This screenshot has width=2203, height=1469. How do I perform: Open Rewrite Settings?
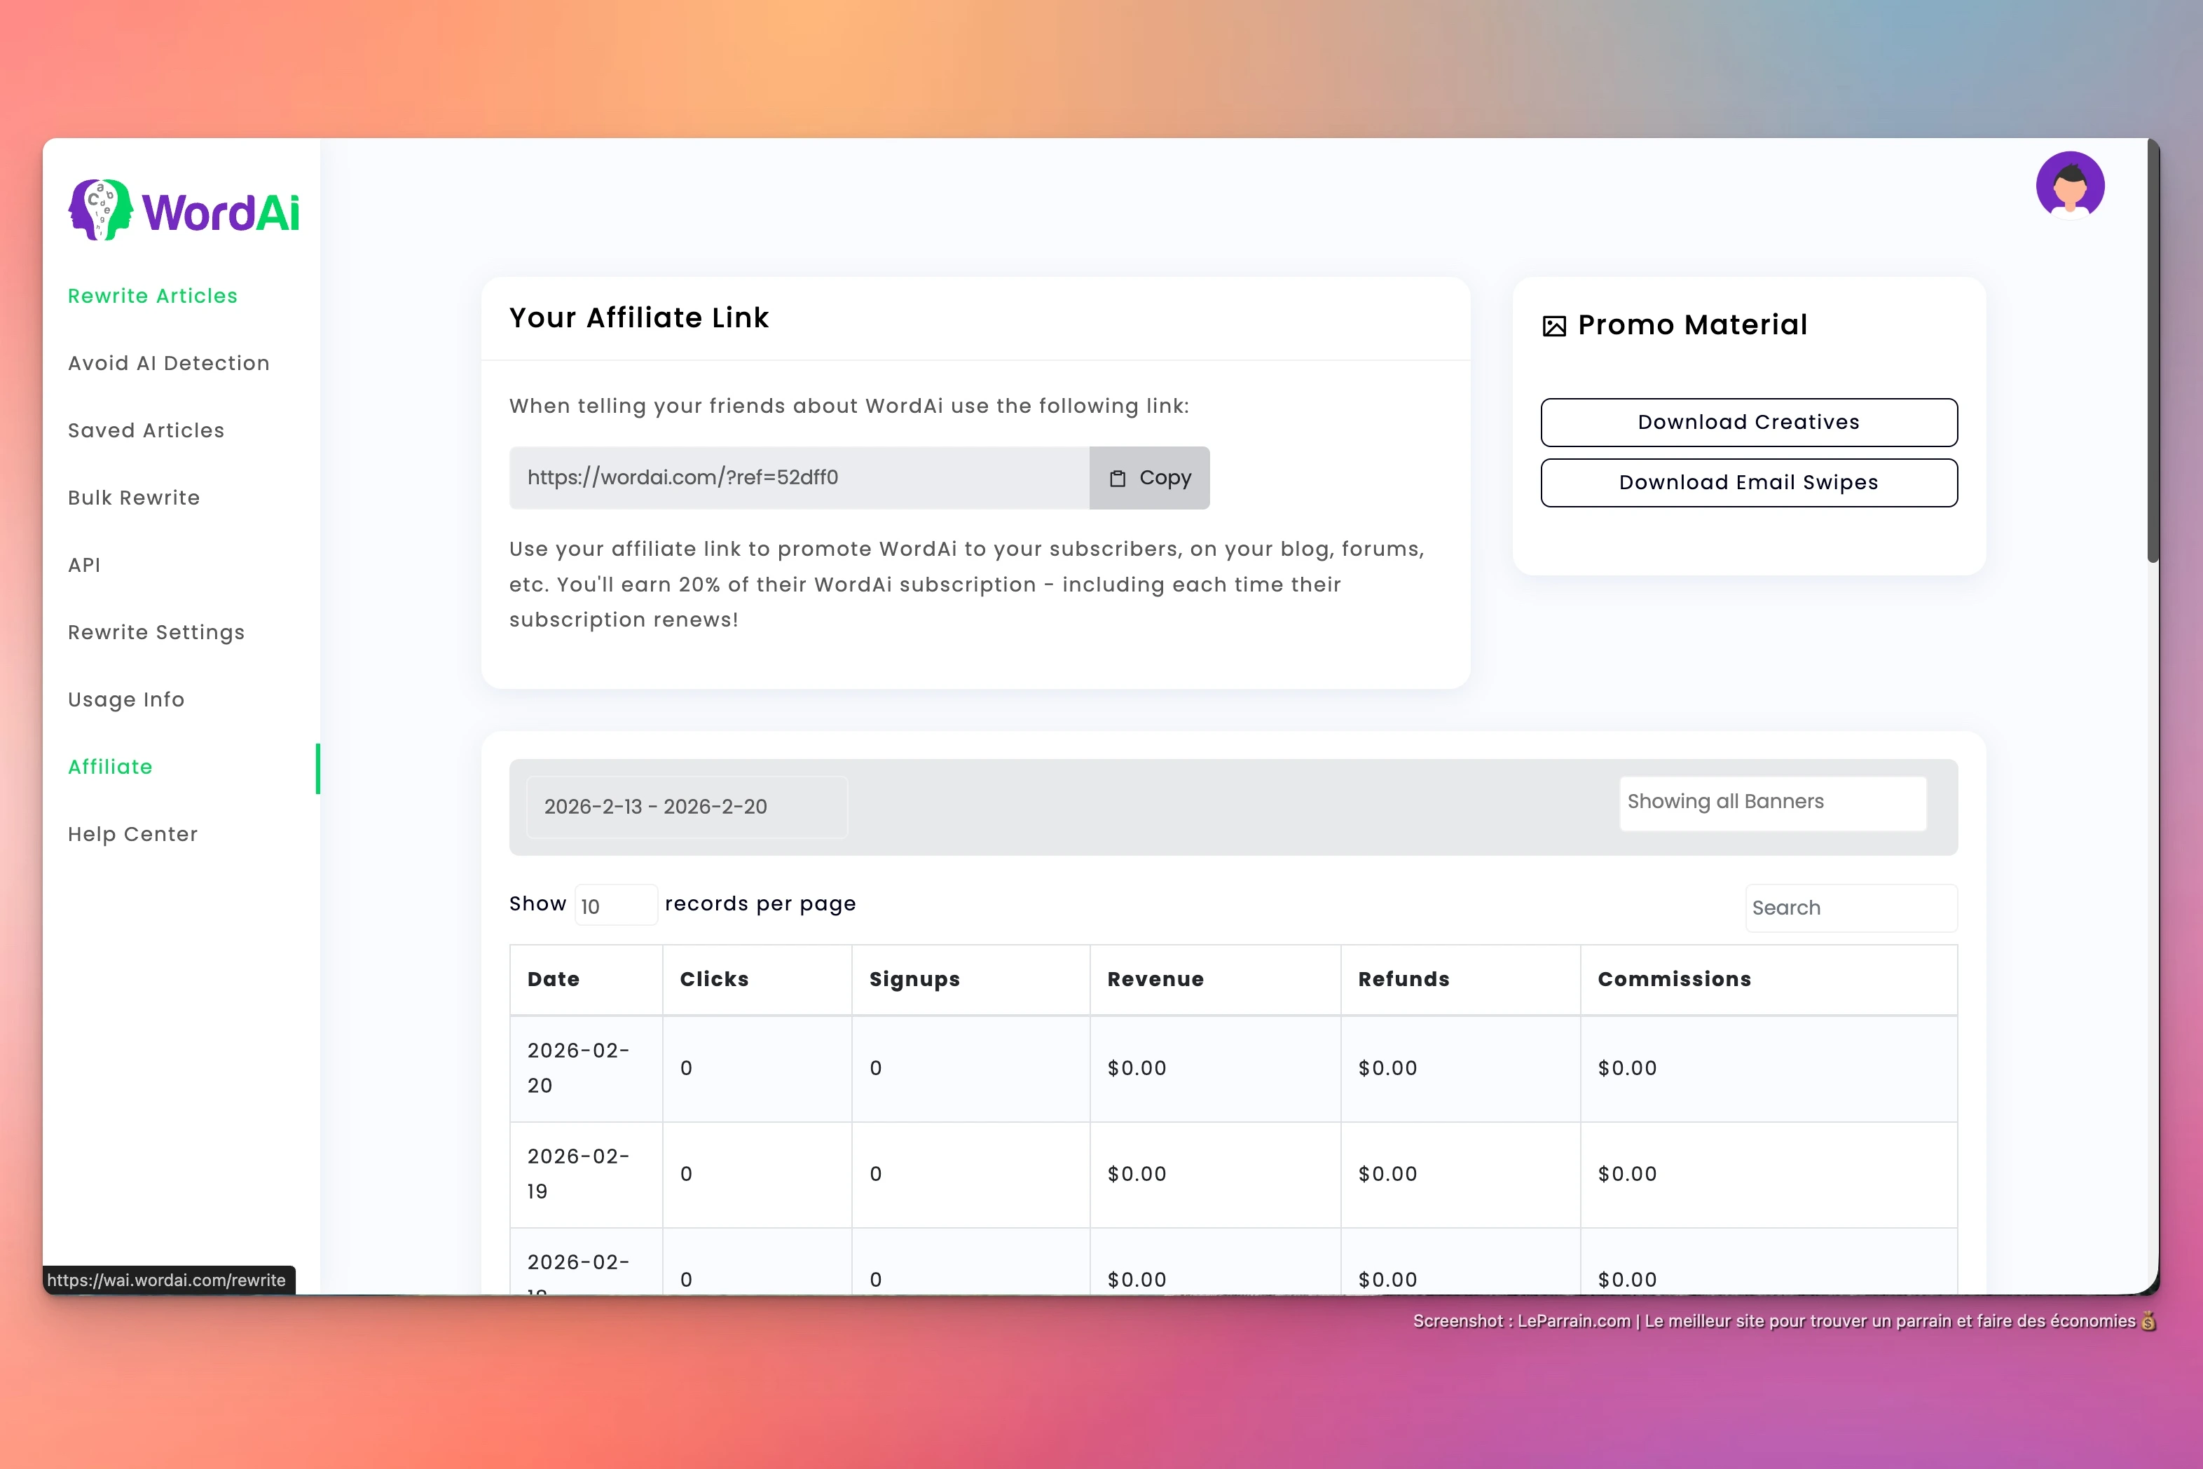pos(156,634)
